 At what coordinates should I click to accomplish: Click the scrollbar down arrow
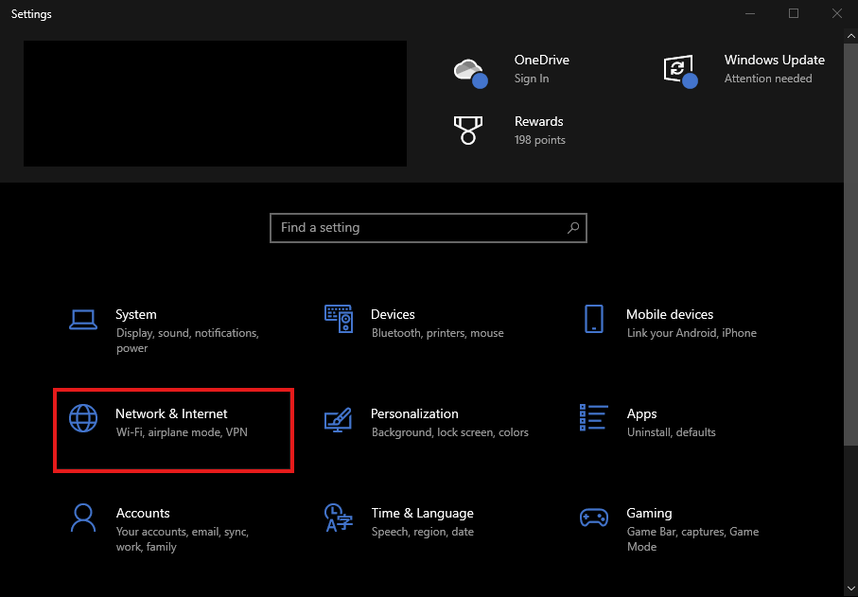pyautogui.click(x=850, y=589)
